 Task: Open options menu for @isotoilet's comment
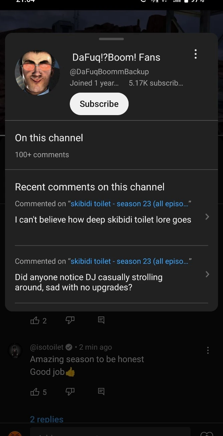point(208,350)
